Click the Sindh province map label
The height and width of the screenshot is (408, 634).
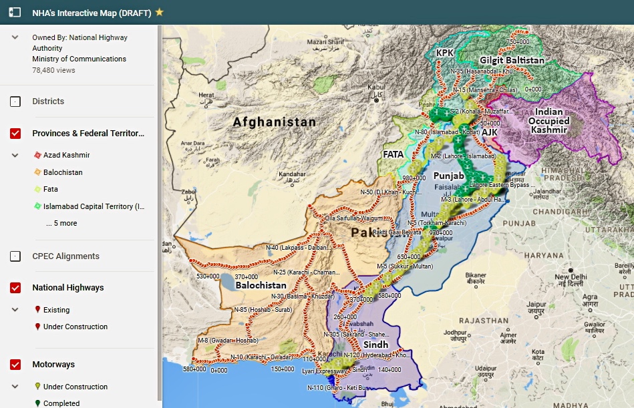coord(375,345)
